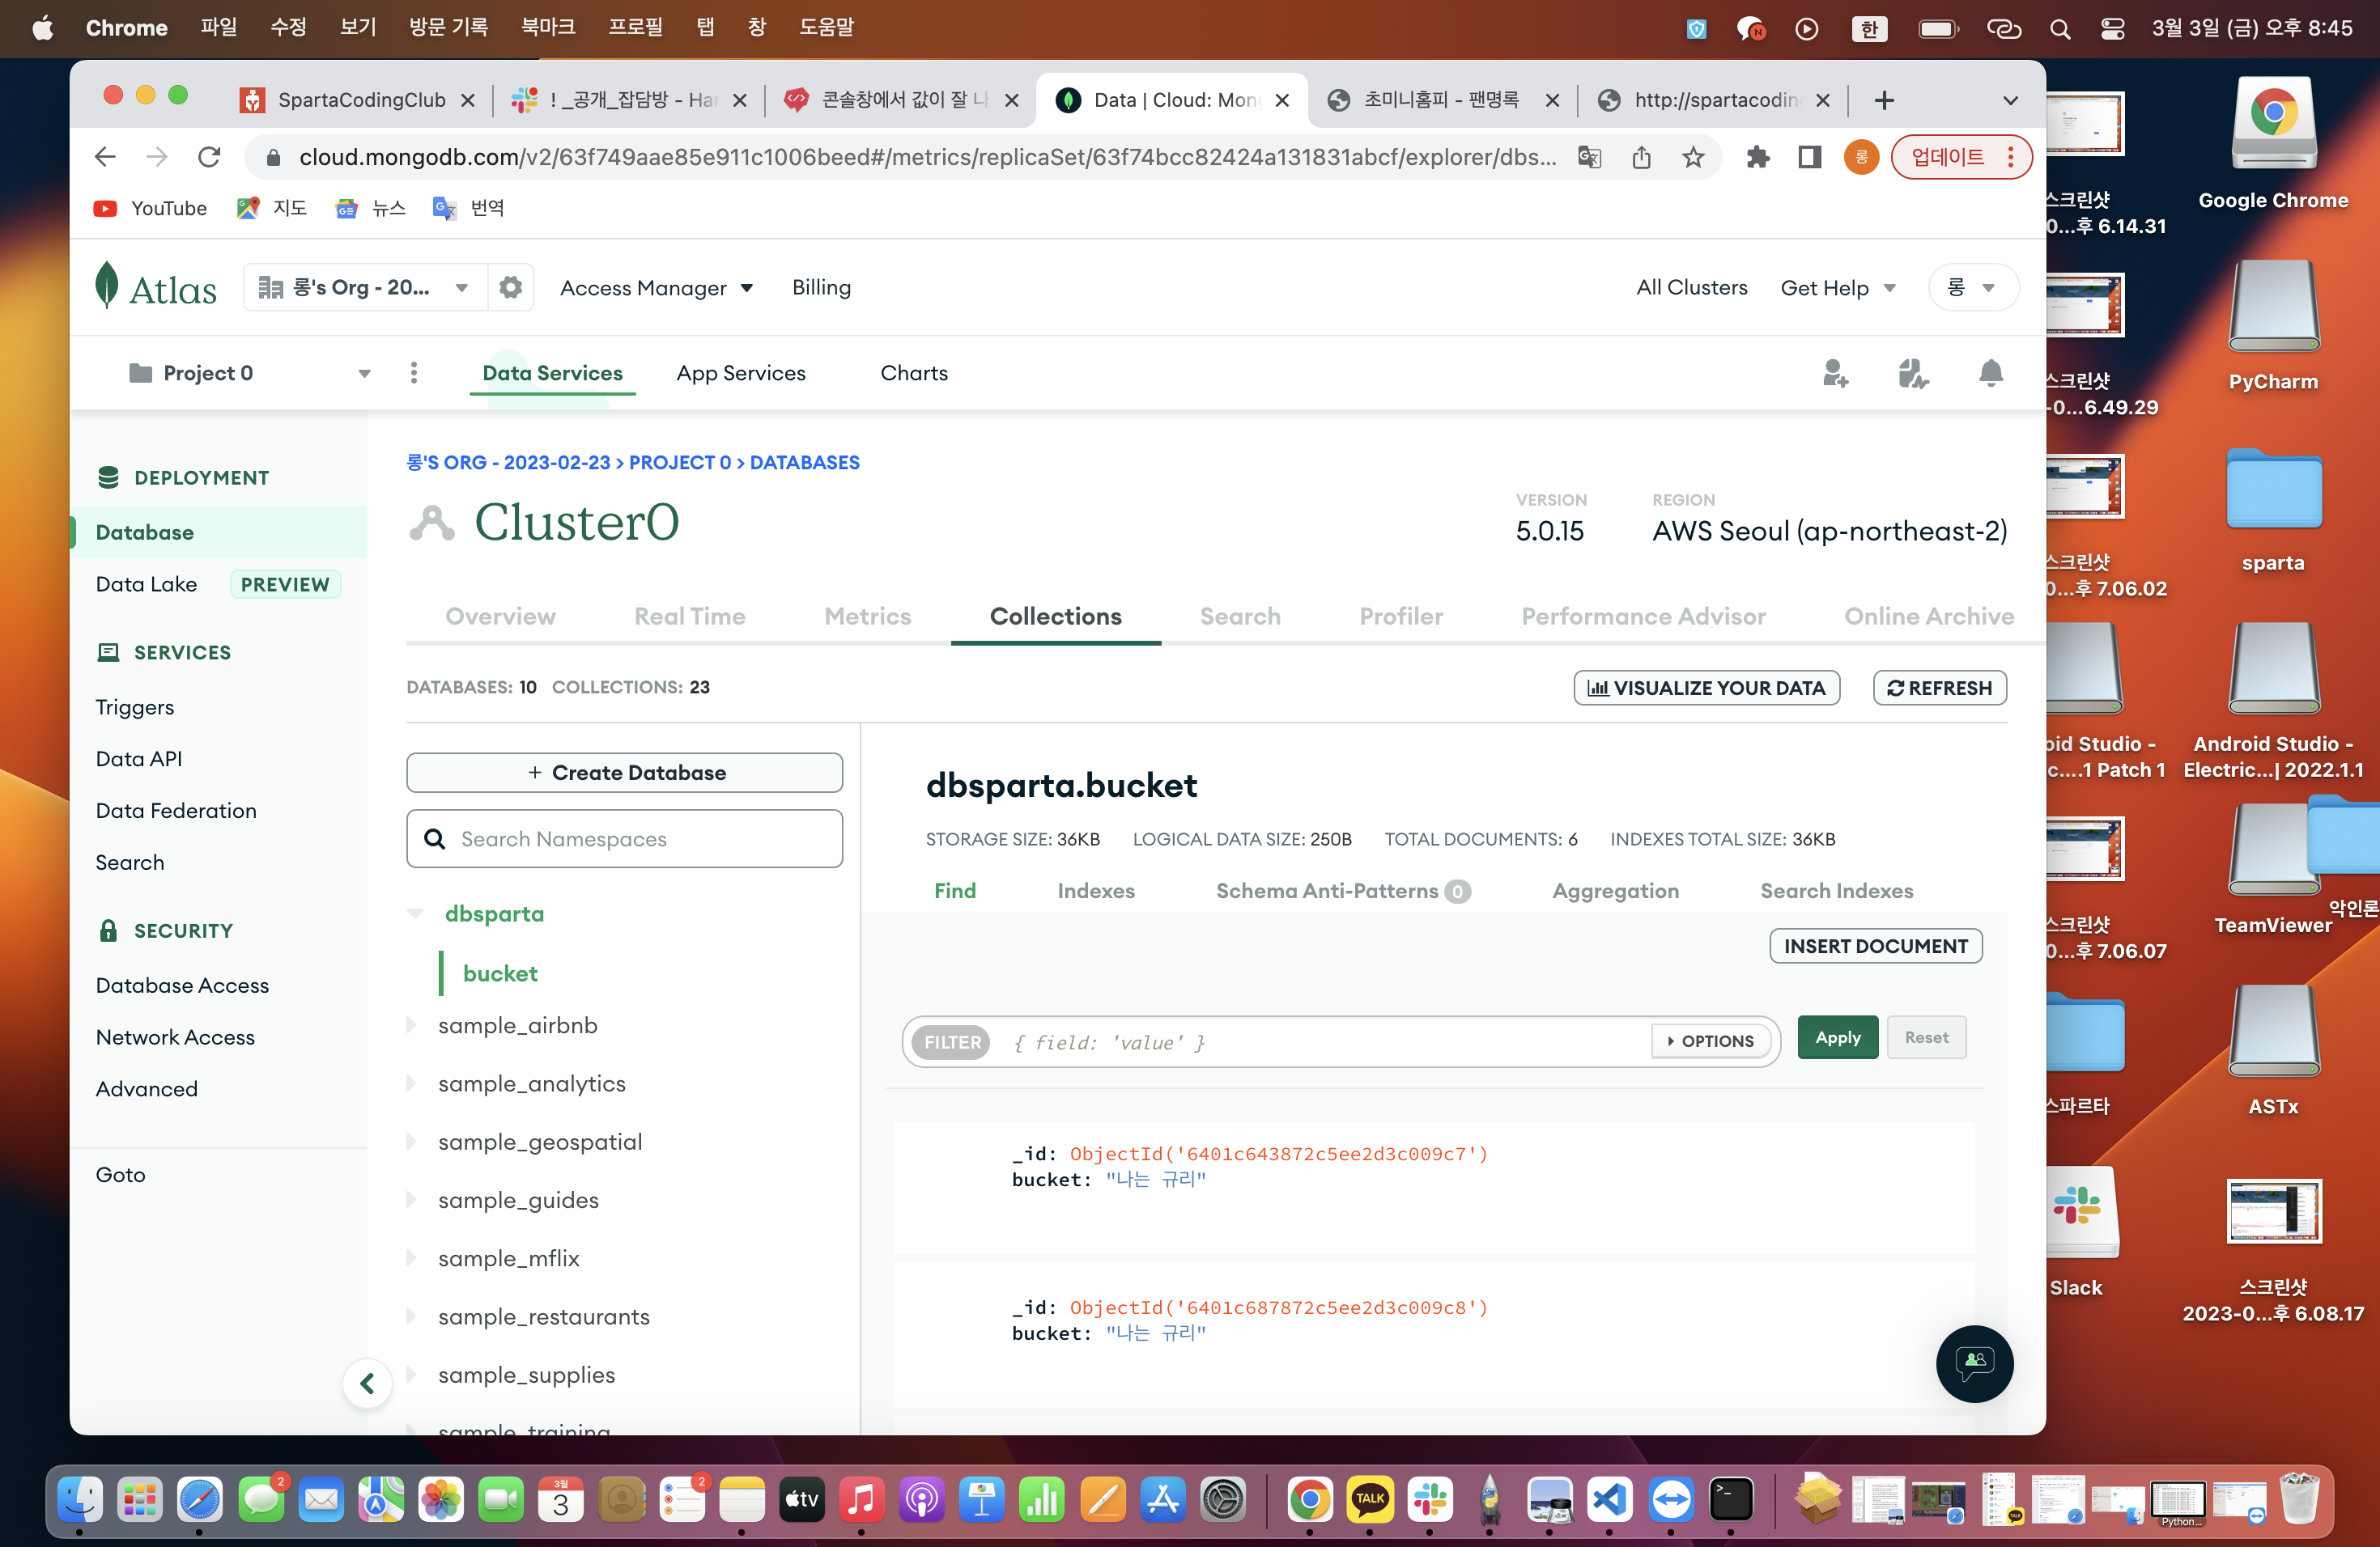This screenshot has width=2380, height=1547.
Task: Open Spotlight search in menu bar
Action: tap(2059, 28)
